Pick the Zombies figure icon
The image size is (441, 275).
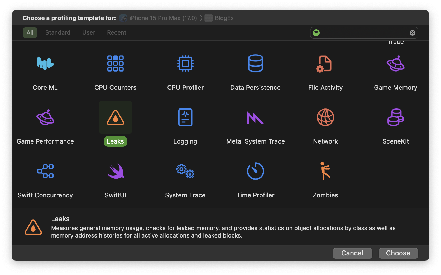click(325, 171)
